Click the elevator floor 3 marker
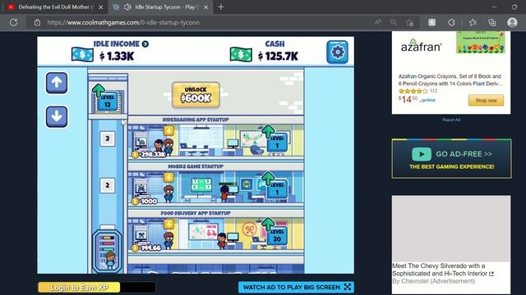Screen dimensions: 526x295 coord(108,138)
